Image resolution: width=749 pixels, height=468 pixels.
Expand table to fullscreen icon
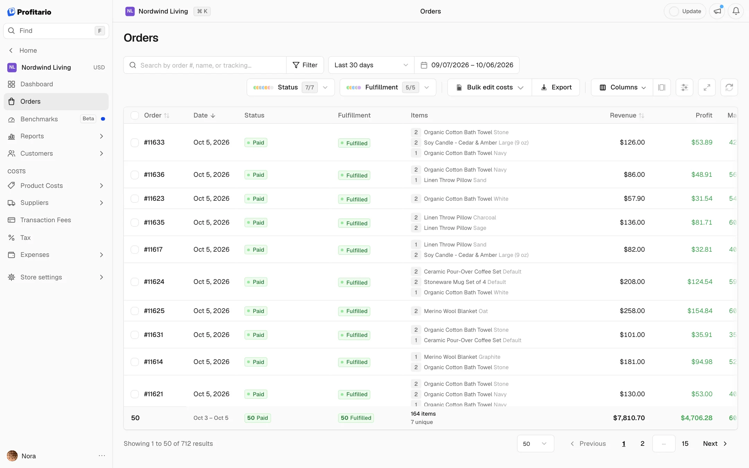[x=707, y=87]
